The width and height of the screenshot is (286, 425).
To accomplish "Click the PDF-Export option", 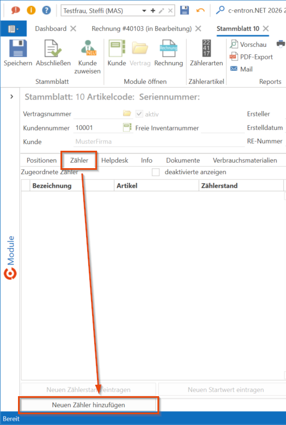I will (x=251, y=57).
